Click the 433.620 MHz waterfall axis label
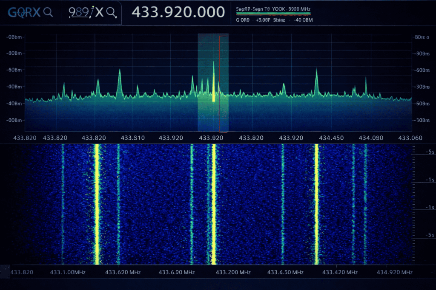436x290 pixels. click(x=123, y=272)
